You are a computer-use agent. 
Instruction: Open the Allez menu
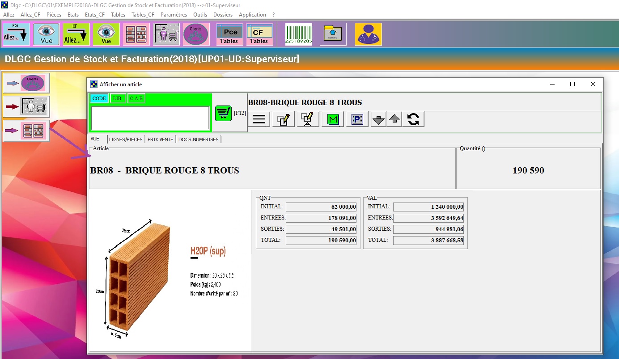tap(9, 15)
